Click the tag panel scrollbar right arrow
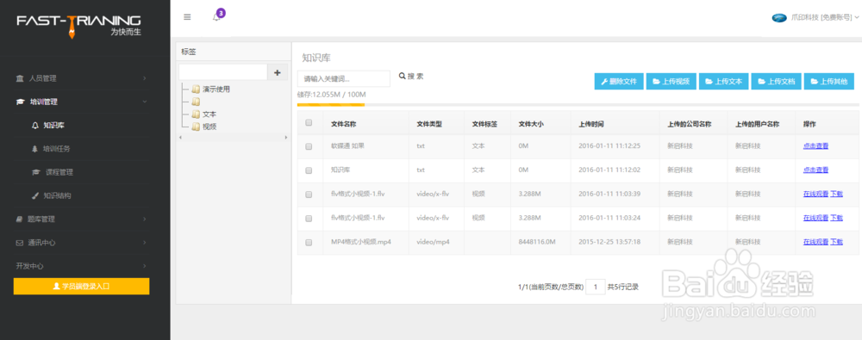 pos(286,137)
